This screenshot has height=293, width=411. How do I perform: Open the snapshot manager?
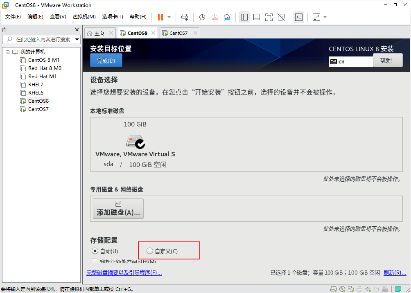tap(227, 17)
